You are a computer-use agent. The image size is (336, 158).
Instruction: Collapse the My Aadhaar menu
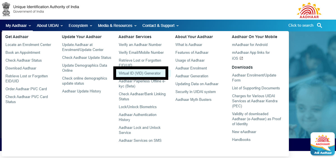tap(18, 25)
